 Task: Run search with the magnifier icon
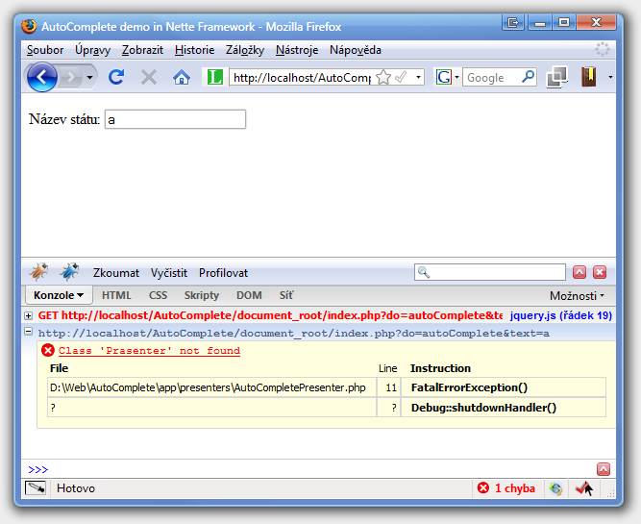529,77
